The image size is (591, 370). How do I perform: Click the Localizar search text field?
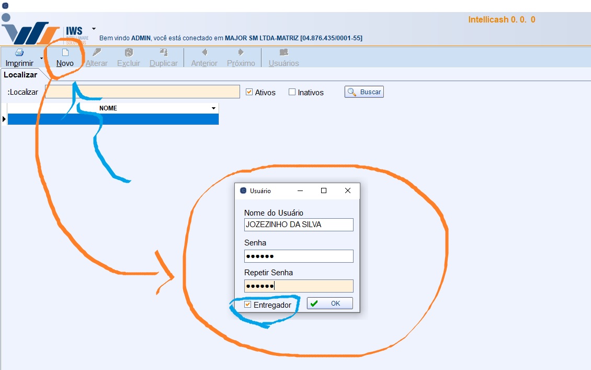(142, 92)
